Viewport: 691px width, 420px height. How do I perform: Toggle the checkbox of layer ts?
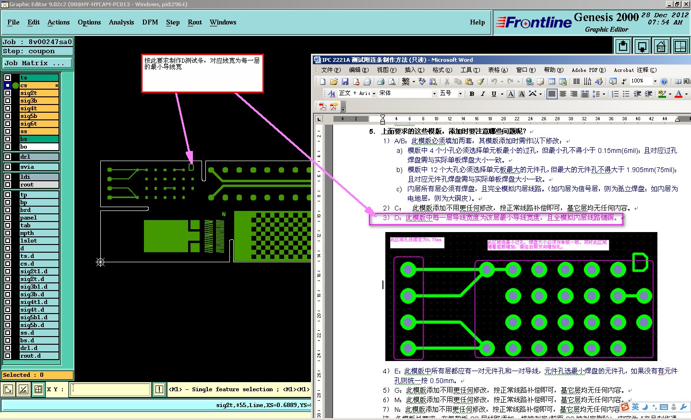[x=8, y=78]
